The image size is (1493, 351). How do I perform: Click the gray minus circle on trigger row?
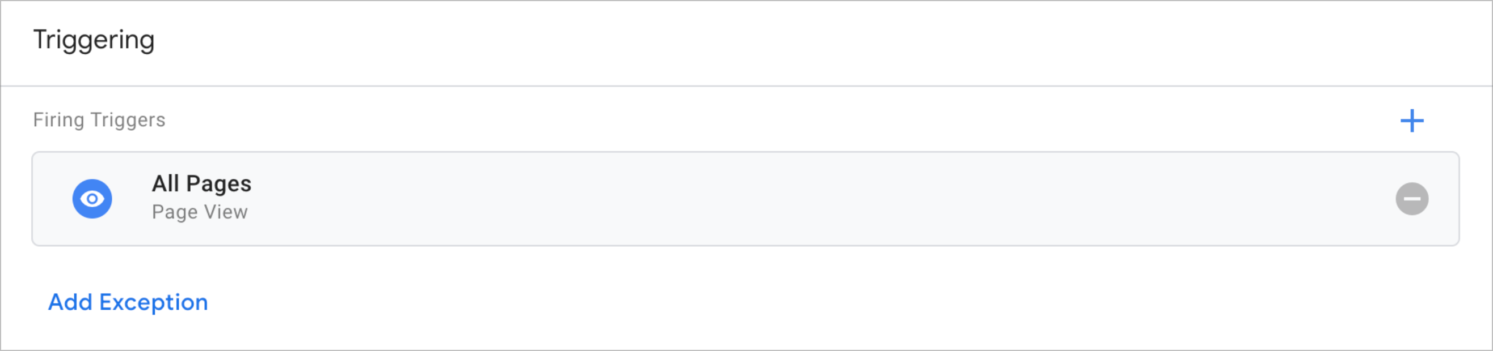[1412, 199]
